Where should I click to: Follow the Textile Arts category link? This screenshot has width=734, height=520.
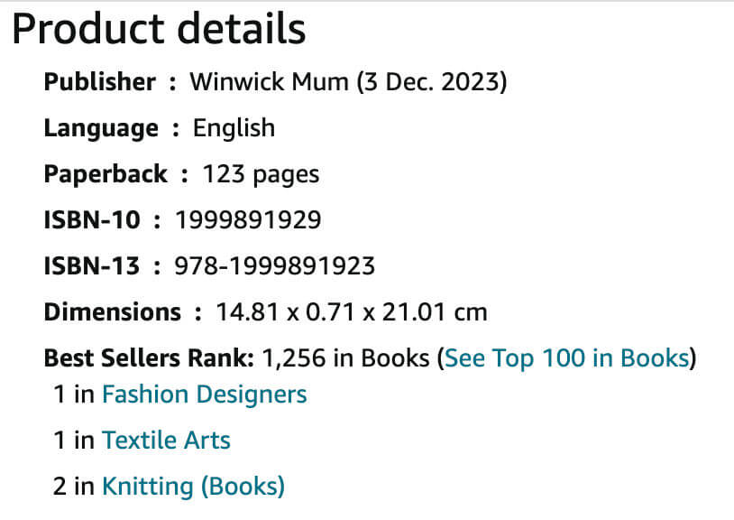coord(166,441)
